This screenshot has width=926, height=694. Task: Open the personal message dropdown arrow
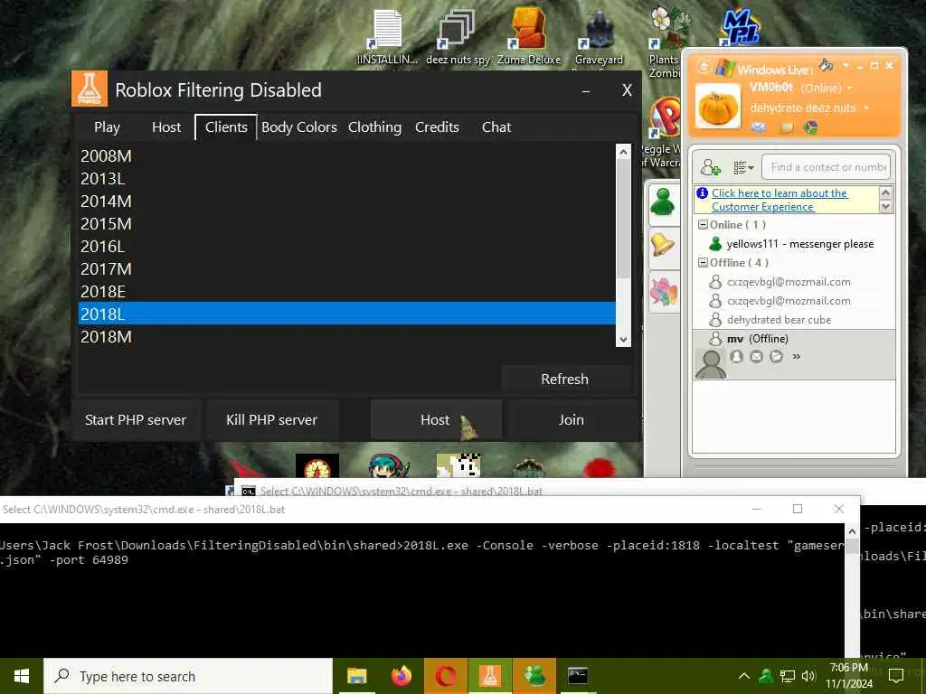(x=866, y=108)
